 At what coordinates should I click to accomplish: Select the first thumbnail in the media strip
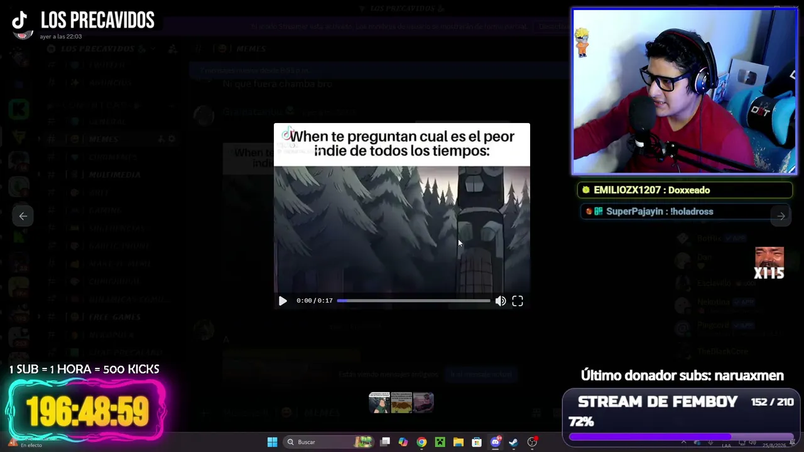(x=379, y=402)
